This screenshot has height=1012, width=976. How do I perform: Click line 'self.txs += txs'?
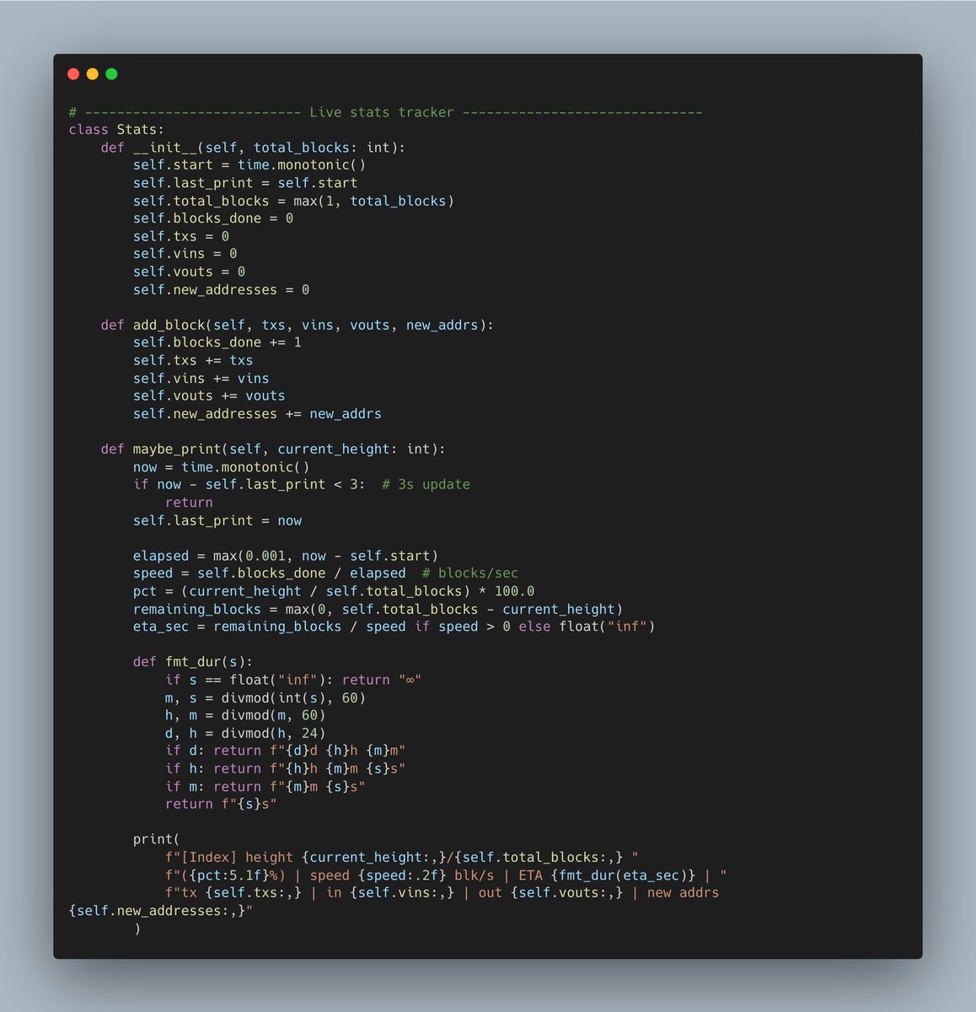coord(193,360)
